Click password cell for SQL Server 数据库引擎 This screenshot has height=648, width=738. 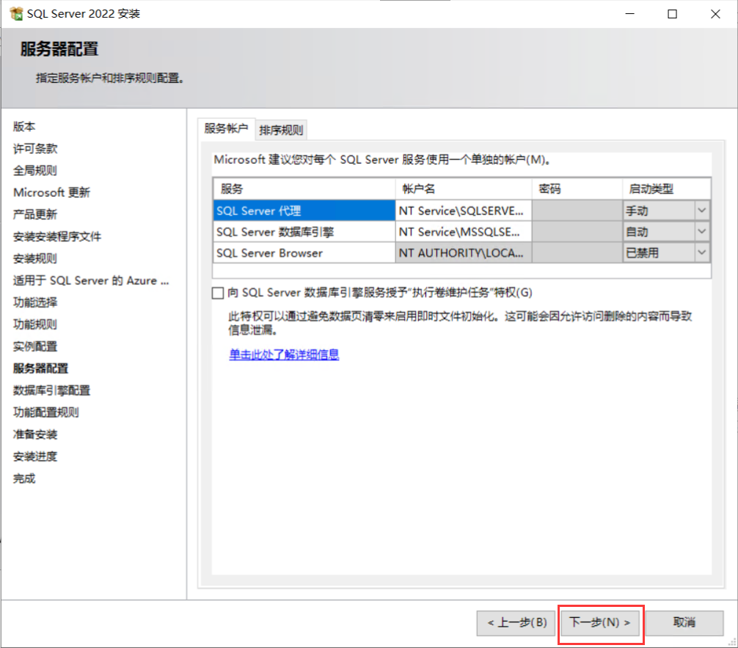point(577,232)
